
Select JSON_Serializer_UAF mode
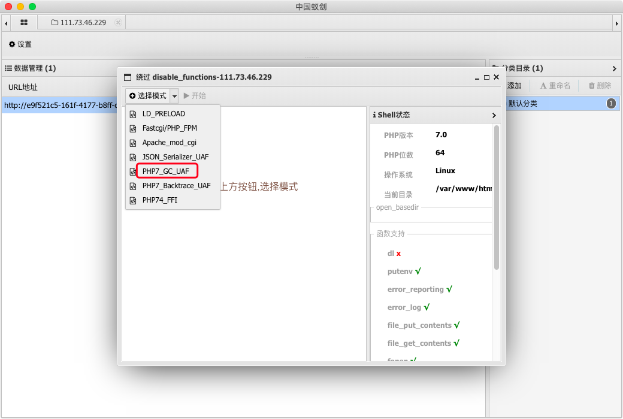[173, 156]
